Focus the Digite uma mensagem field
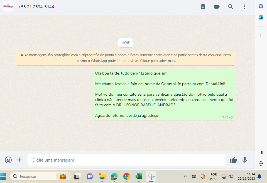This screenshot has height=183, width=267. point(126,160)
